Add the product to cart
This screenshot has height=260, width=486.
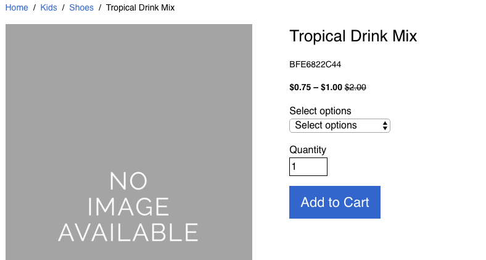click(335, 203)
